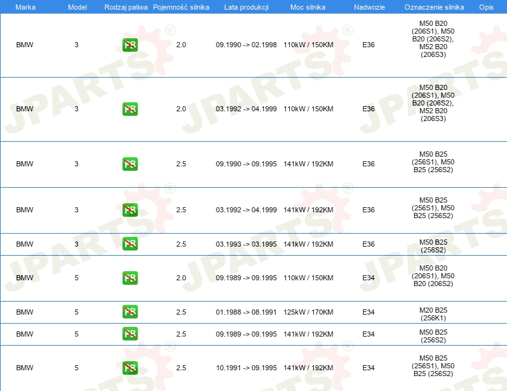Select the fuel icon in the E34 2.0 110kW row

130,278
